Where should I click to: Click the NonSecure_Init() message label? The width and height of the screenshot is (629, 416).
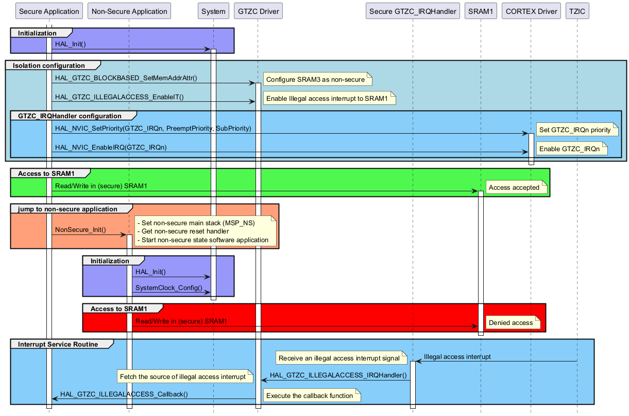click(x=80, y=230)
